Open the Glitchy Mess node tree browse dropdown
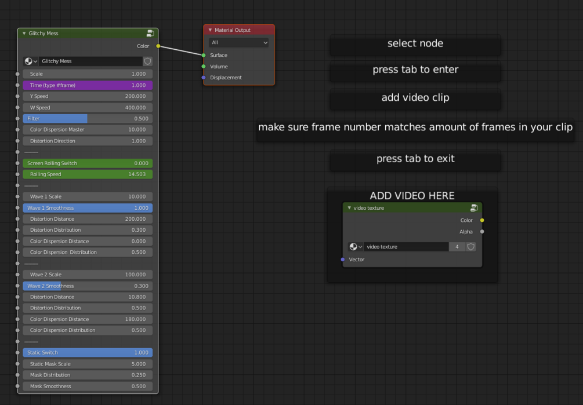 point(31,61)
